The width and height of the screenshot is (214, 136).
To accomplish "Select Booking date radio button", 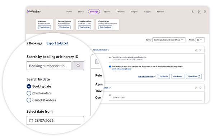I will (x=29, y=86).
